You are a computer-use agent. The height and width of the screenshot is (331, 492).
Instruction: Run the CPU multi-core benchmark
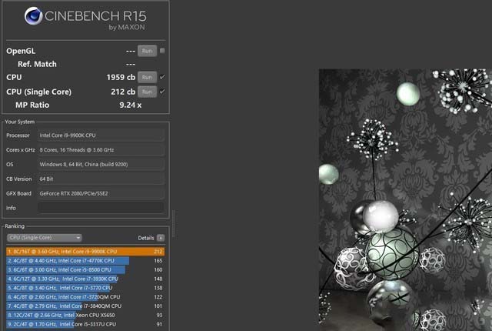[147, 77]
